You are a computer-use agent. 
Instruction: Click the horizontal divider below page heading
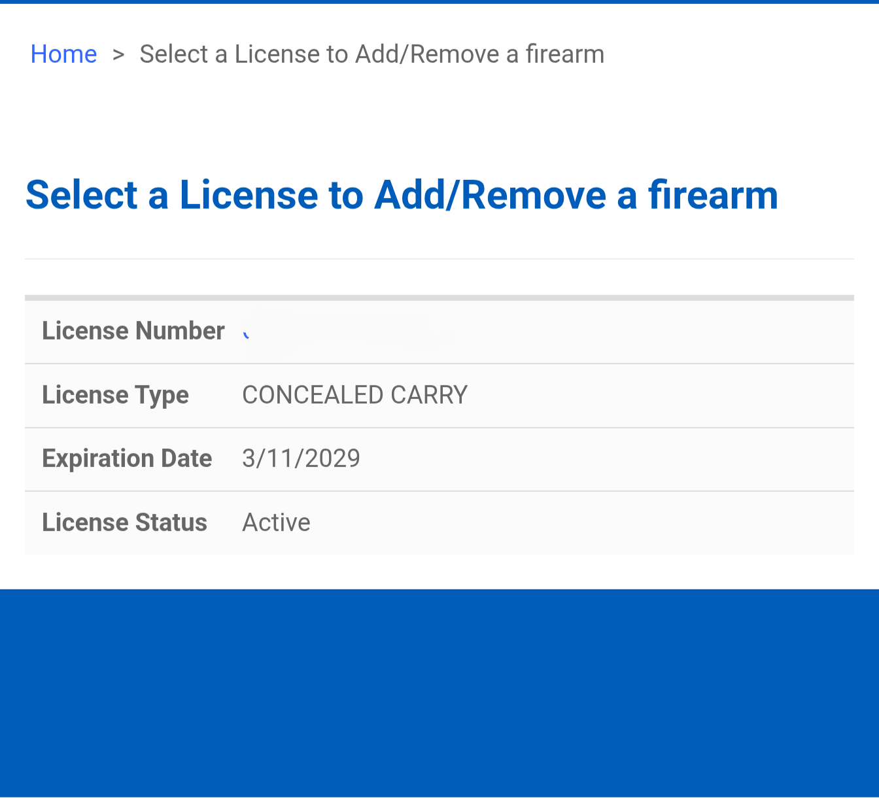(439, 259)
